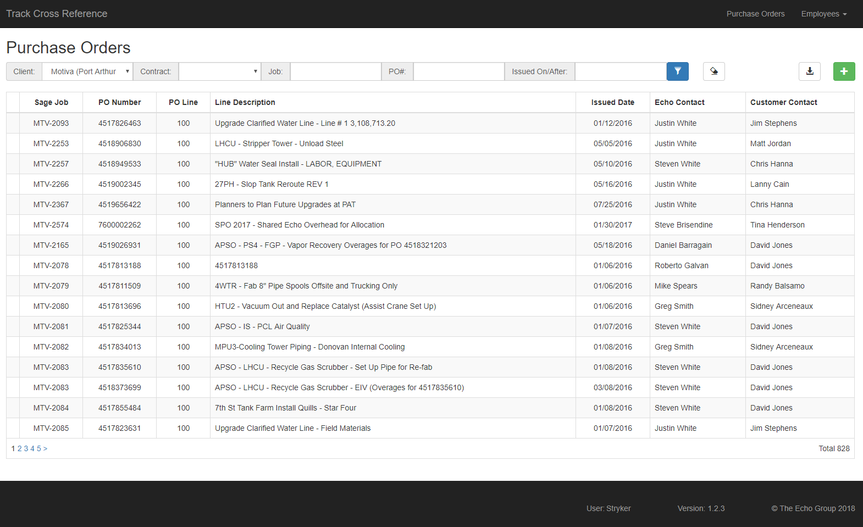This screenshot has height=527, width=863.
Task: Select Daniel Barragain echo contact
Action: coord(683,245)
